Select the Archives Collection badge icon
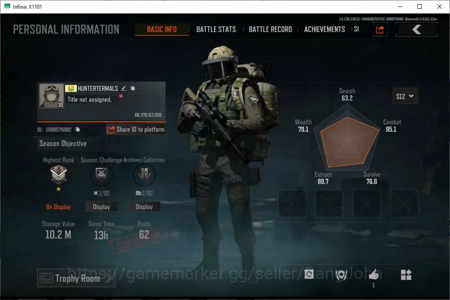 tap(144, 175)
